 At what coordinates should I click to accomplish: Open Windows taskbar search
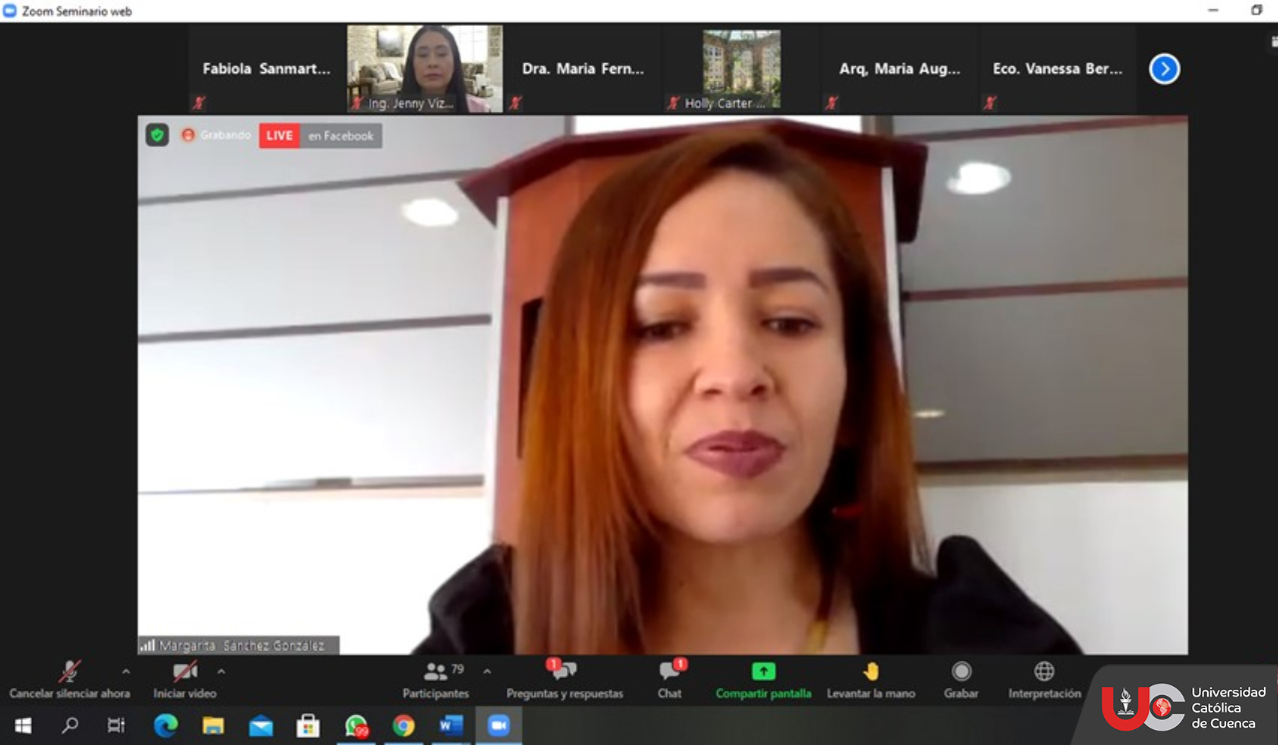point(70,726)
